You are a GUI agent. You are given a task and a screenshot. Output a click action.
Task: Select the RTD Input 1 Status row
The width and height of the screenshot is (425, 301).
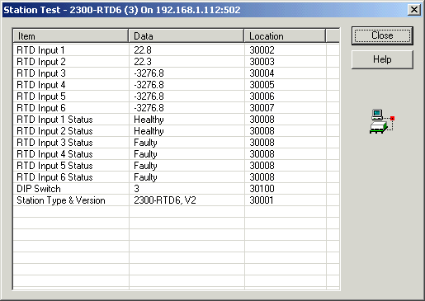[176, 120]
